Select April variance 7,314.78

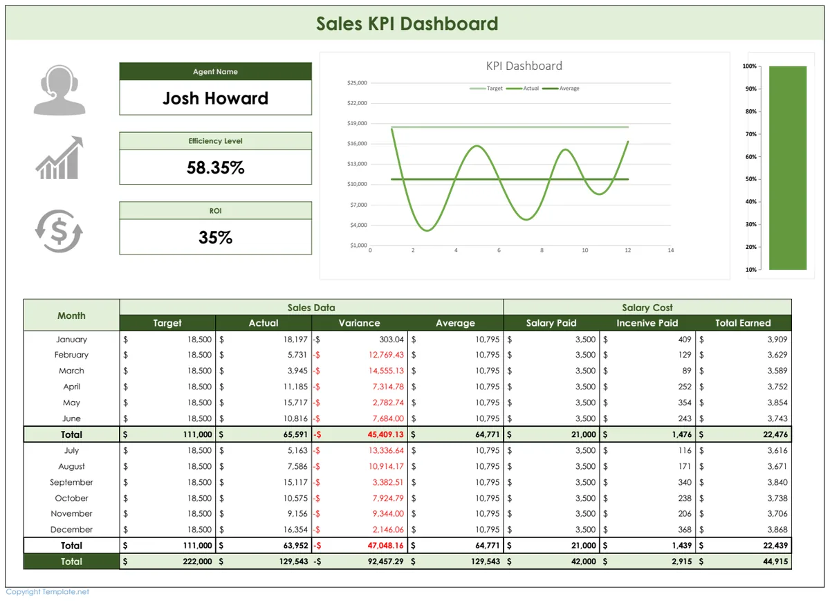coord(388,387)
